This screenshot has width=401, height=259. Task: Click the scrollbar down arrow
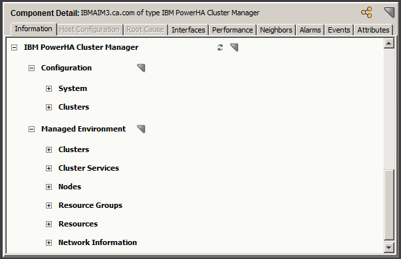pos(389,247)
